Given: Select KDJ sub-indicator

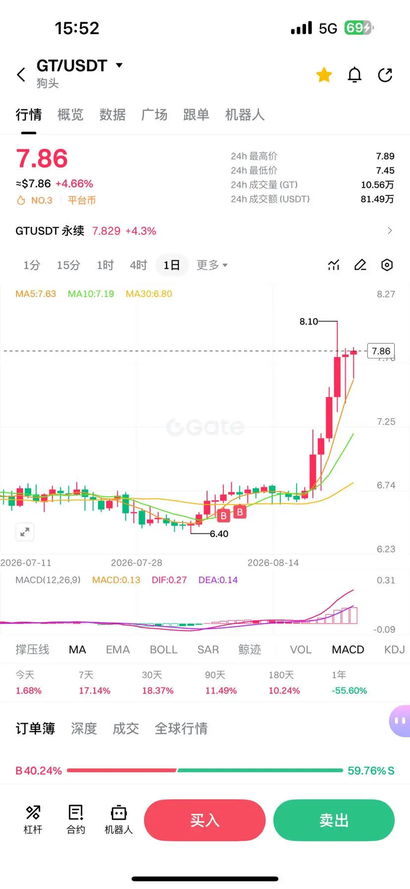Looking at the screenshot, I should [x=394, y=649].
